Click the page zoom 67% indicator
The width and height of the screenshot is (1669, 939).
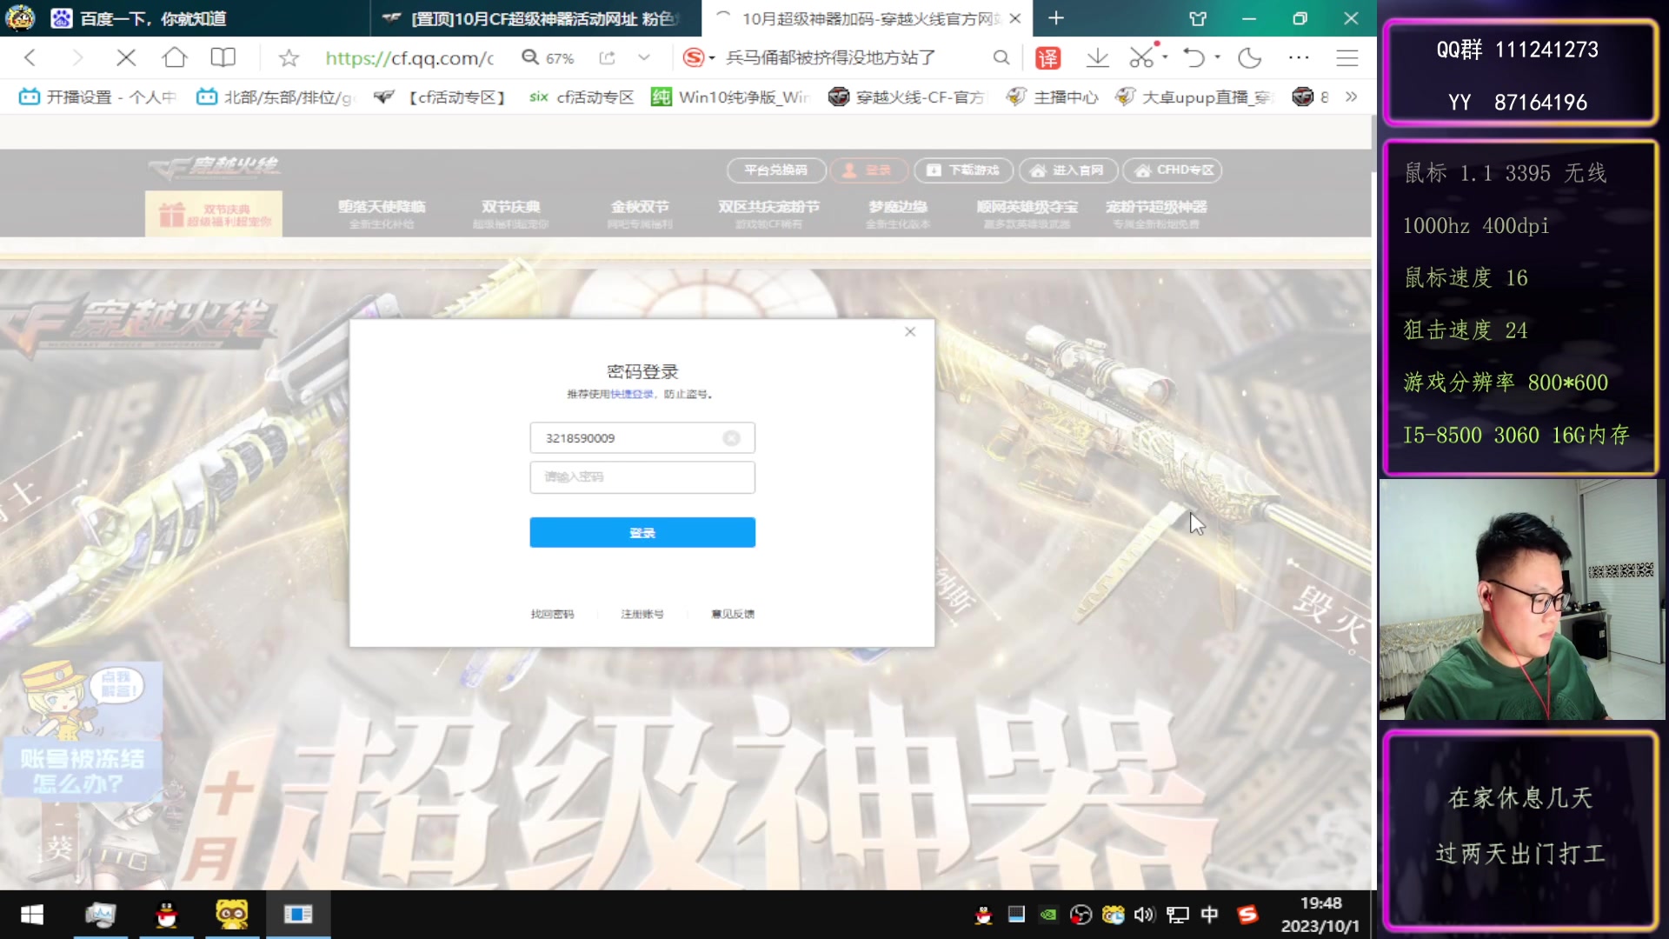(548, 58)
